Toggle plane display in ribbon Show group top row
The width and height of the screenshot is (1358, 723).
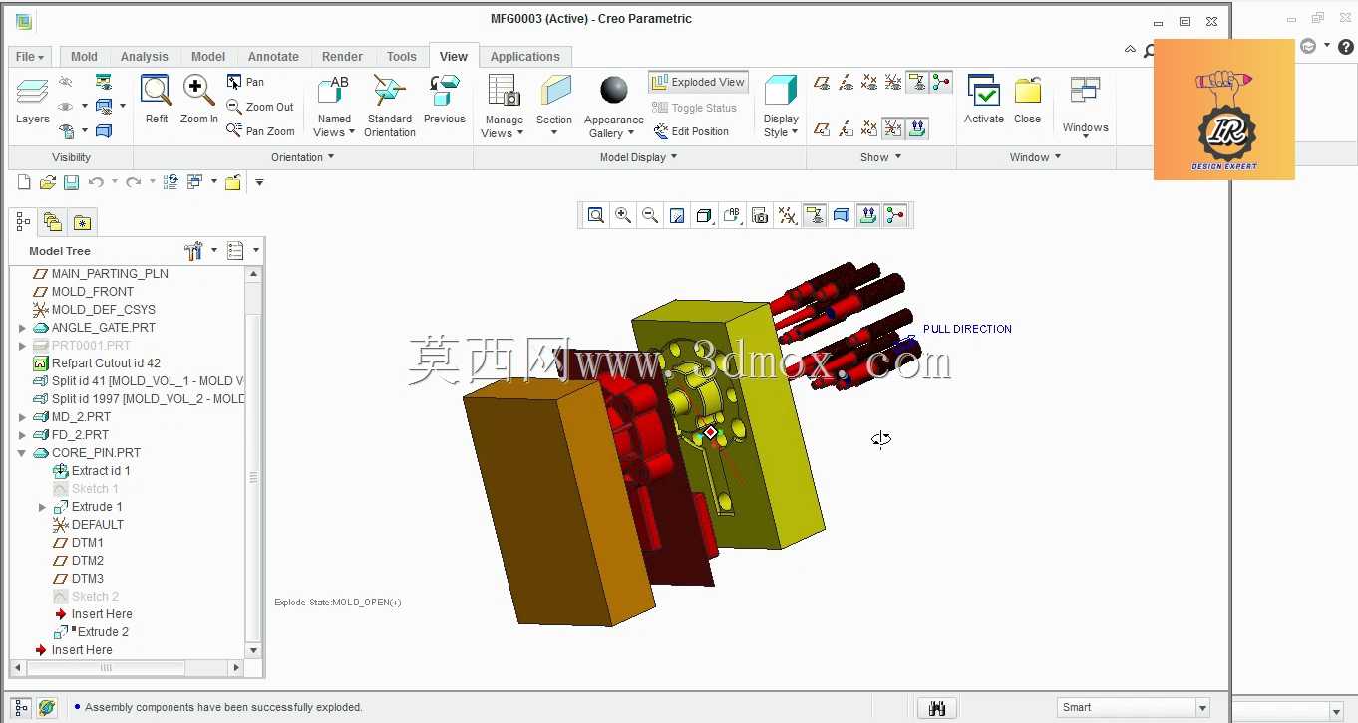coord(822,82)
